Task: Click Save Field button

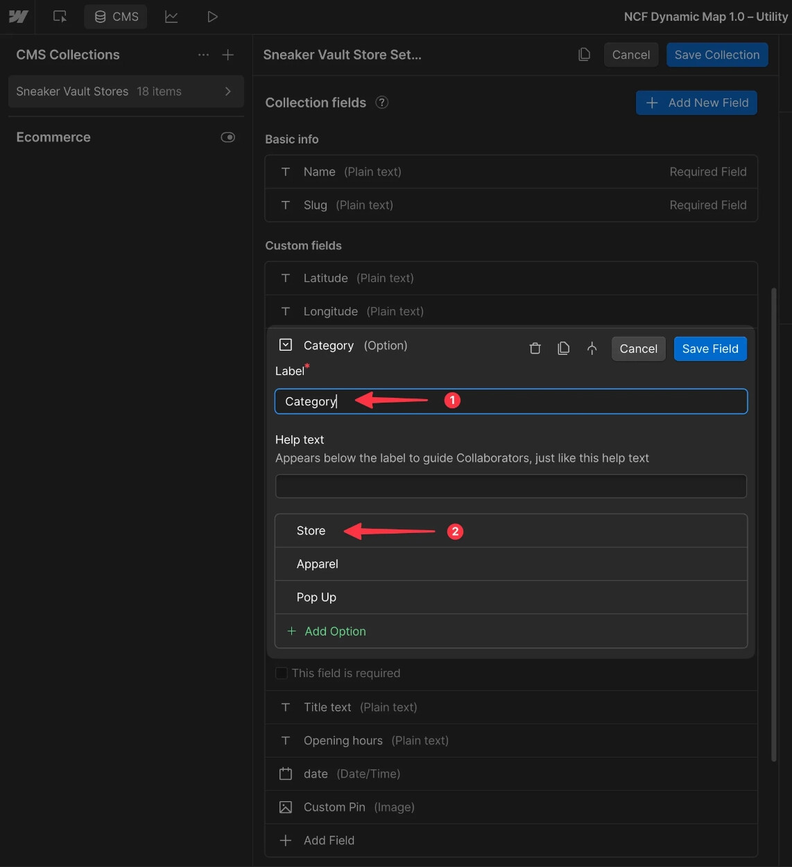Action: [x=710, y=349]
